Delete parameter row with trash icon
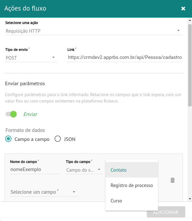 tap(172, 180)
